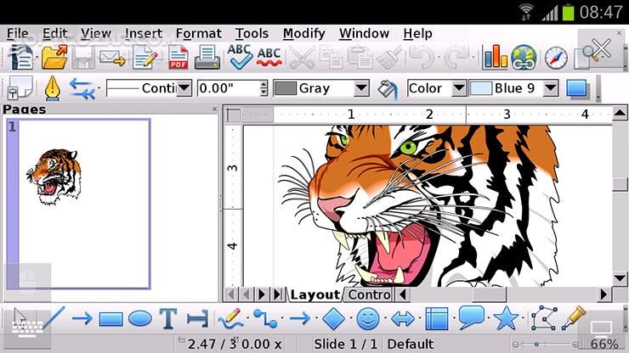This screenshot has width=629, height=353.
Task: Select the Ellipse drawing tool
Action: (x=139, y=319)
